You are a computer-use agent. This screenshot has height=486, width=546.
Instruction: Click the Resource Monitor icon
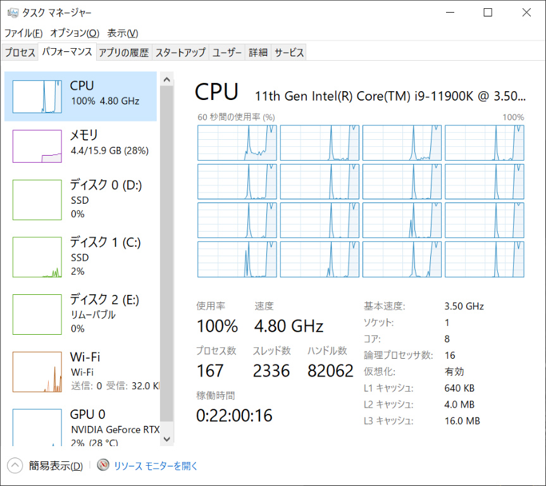[x=103, y=466]
